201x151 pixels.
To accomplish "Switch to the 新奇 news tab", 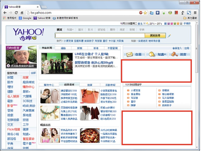I will (96, 48).
